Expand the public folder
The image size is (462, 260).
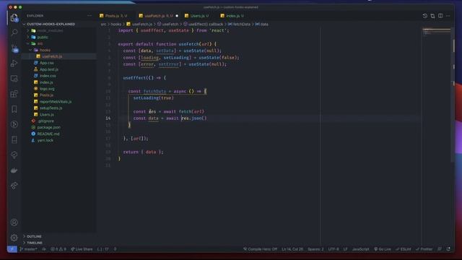click(x=43, y=37)
